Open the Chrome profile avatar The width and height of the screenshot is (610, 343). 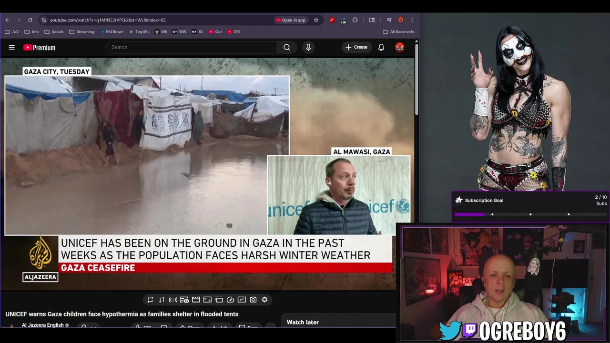(401, 20)
